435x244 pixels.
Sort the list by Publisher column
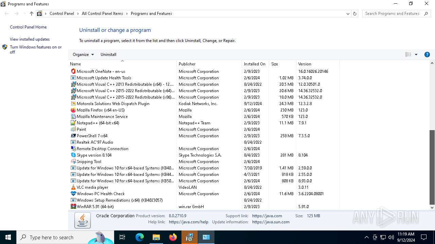(209, 64)
